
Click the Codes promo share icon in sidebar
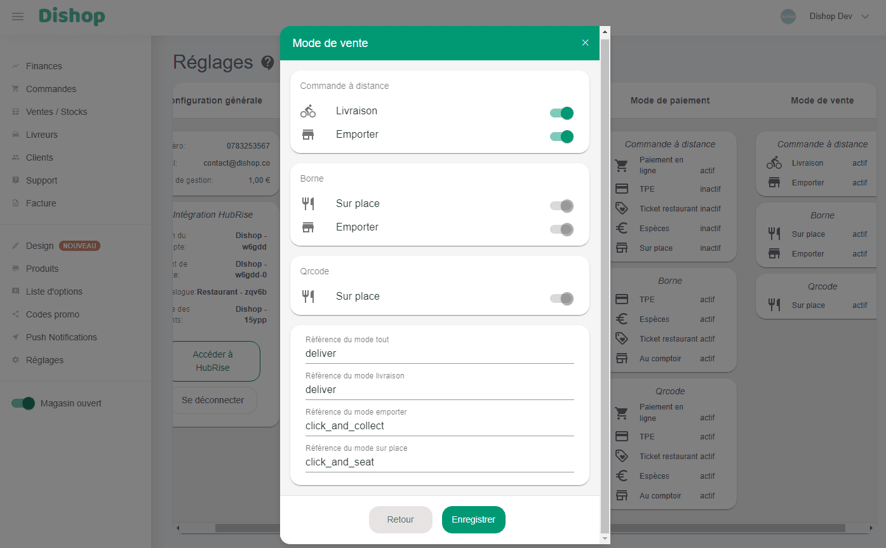[x=15, y=314]
